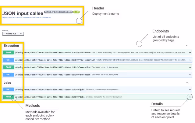
Task: Click the /execution path in the GET row
Action: tap(53, 75)
